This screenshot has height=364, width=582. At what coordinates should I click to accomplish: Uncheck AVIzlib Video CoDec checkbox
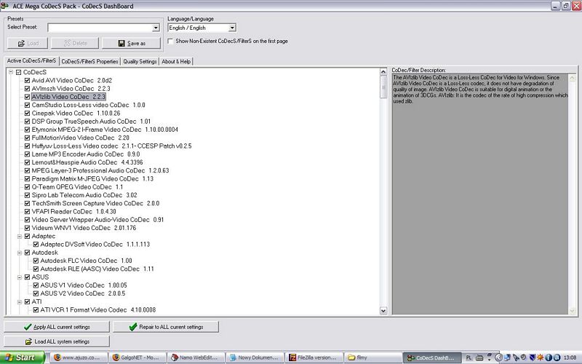tap(27, 97)
